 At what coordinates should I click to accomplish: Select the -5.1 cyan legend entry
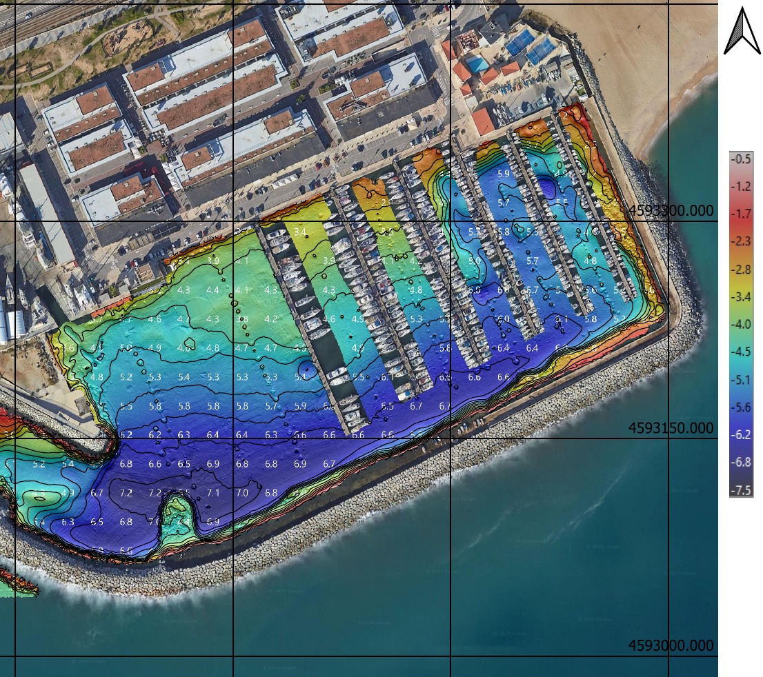click(742, 379)
